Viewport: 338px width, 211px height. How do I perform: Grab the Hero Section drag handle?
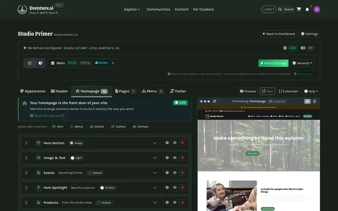[26, 143]
